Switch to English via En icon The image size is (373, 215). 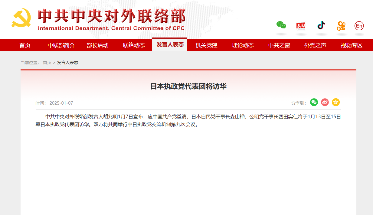click(x=359, y=26)
